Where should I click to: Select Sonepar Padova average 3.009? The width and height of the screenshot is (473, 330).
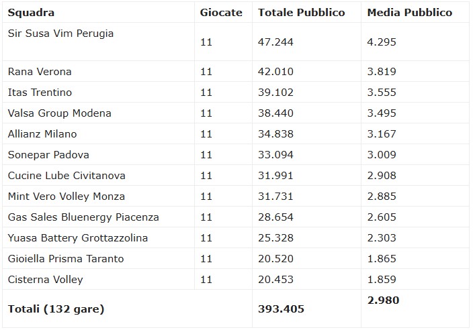(382, 155)
